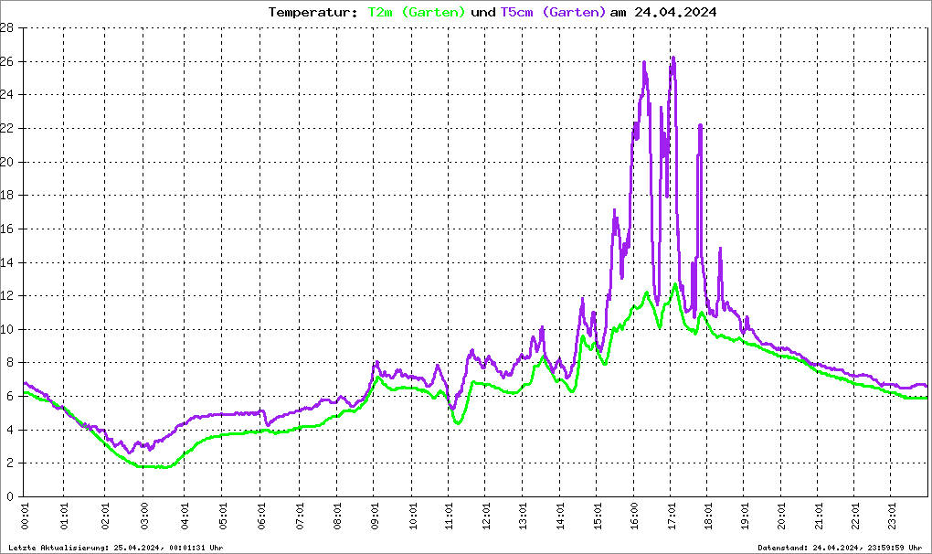Click the 28 label on the temperature axis
Viewport: 932px width, 554px height.
[6, 28]
